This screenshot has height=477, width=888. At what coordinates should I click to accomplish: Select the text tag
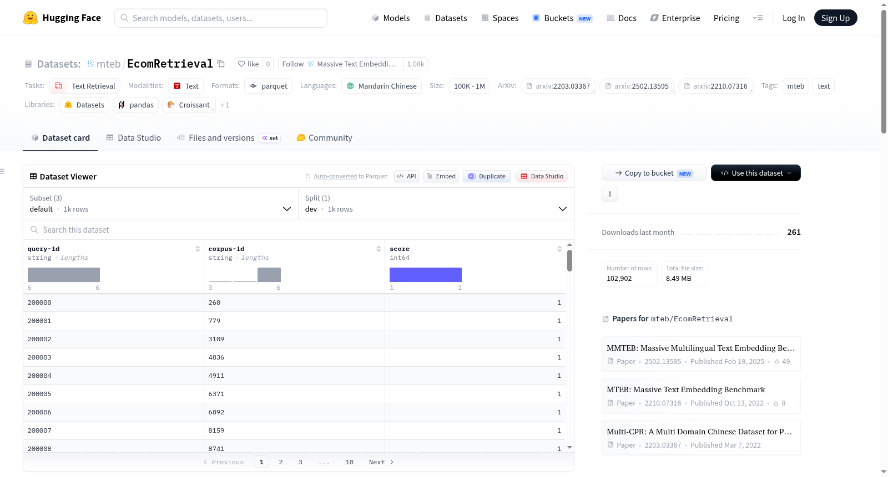pyautogui.click(x=824, y=86)
